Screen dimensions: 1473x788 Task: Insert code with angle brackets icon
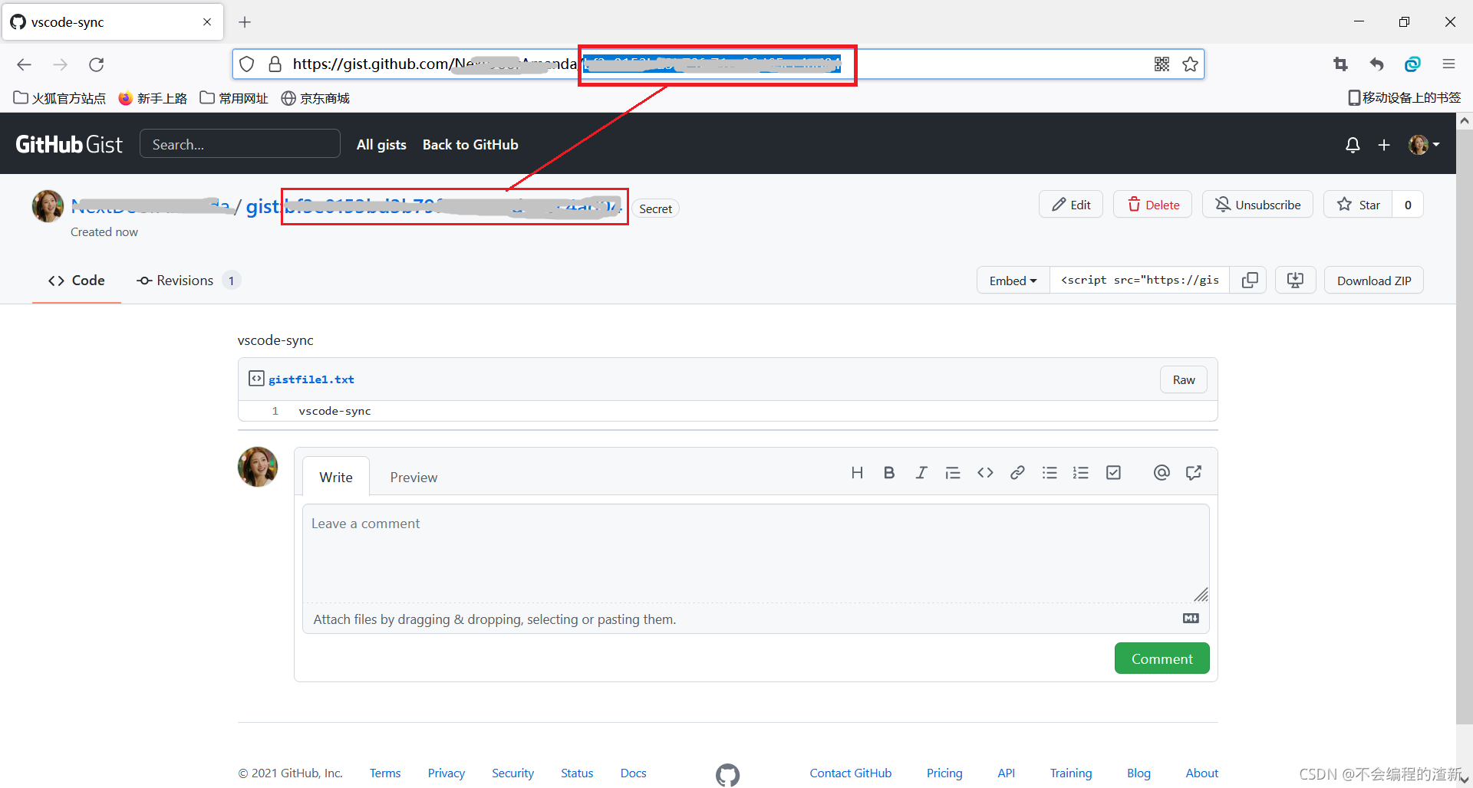[x=985, y=473]
